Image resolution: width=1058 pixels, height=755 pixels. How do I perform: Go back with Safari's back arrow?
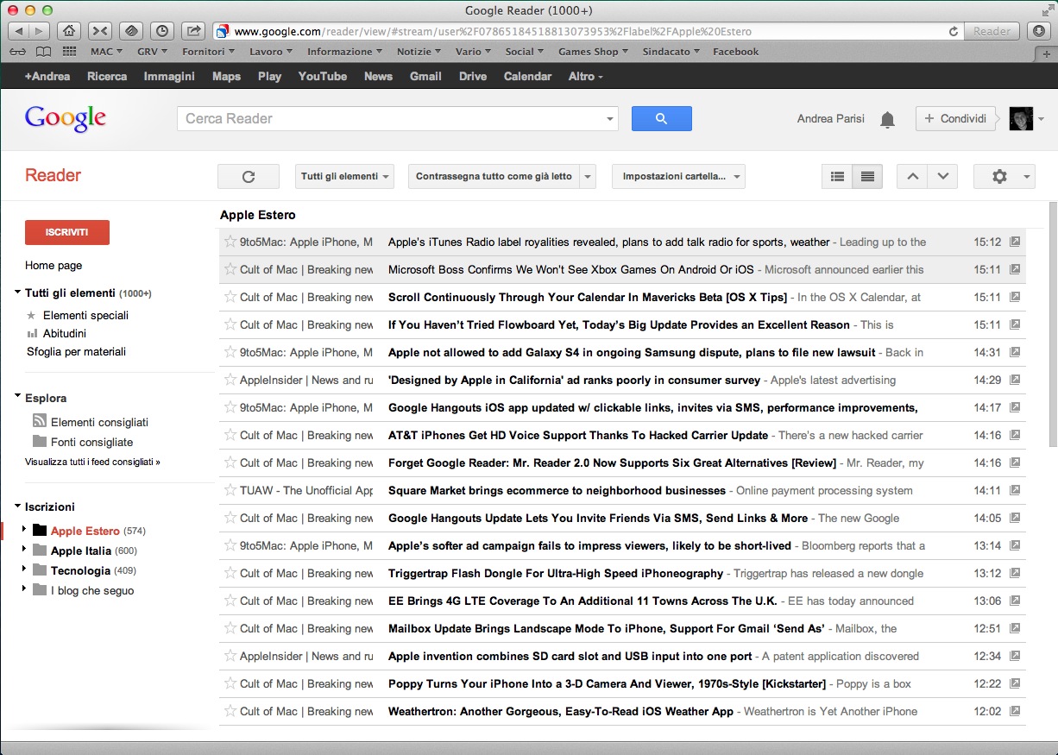pyautogui.click(x=19, y=31)
